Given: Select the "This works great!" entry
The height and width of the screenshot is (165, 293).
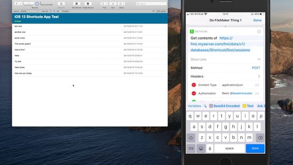Looking at the screenshot, I should point(90,44).
